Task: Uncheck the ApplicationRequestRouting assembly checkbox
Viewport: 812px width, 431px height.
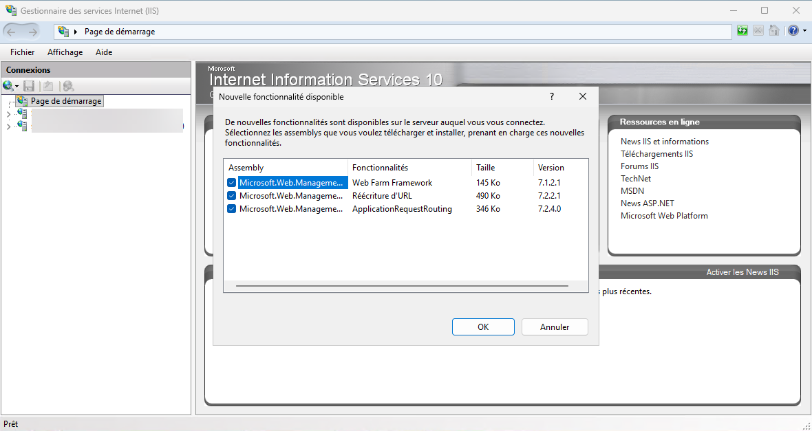Action: 232,209
